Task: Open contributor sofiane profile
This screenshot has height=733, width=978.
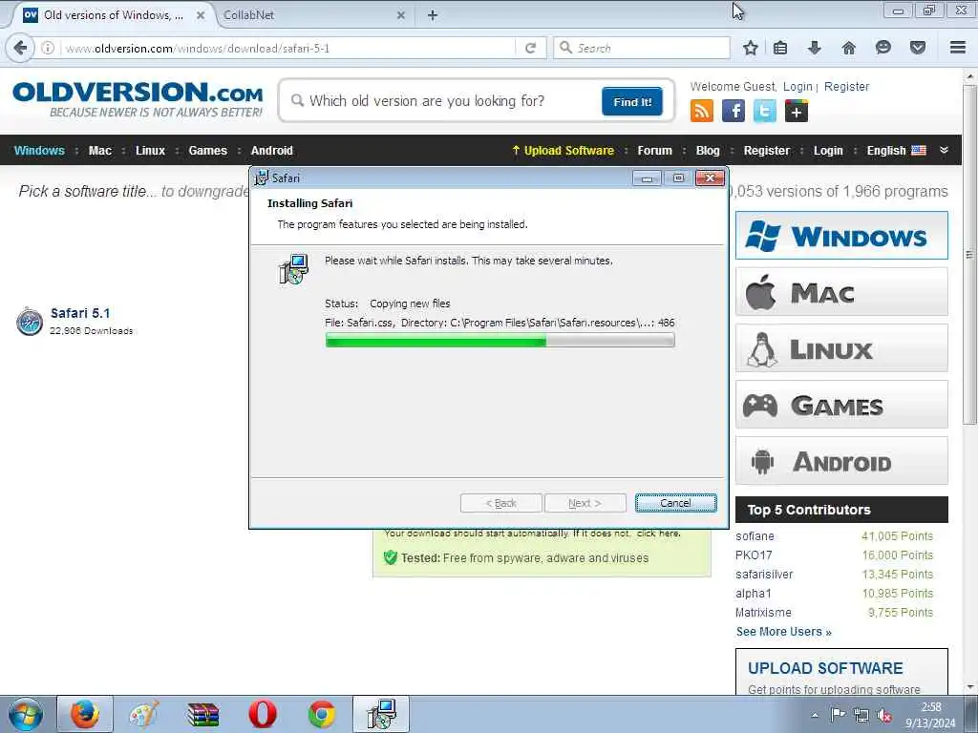Action: pyautogui.click(x=755, y=536)
